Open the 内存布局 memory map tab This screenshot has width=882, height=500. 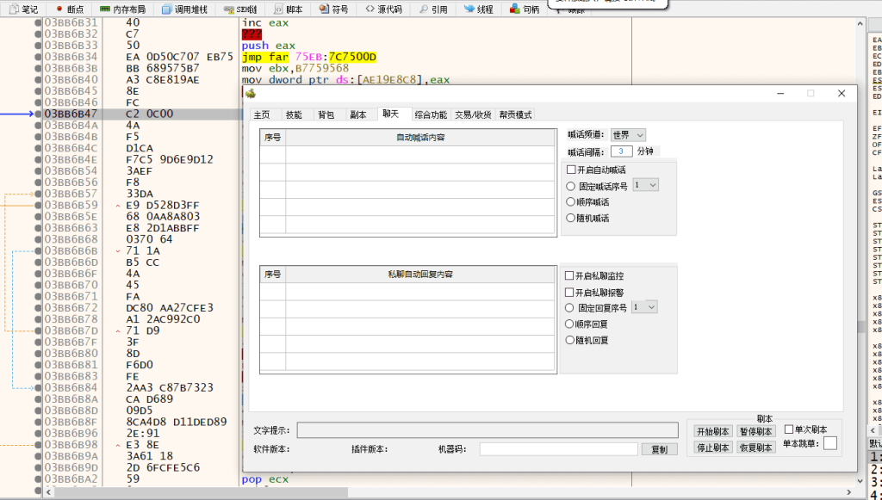pos(122,9)
